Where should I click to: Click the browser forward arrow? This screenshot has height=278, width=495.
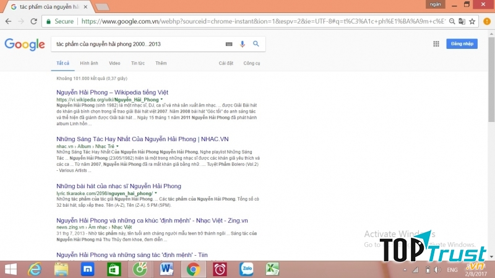pyautogui.click(x=21, y=21)
